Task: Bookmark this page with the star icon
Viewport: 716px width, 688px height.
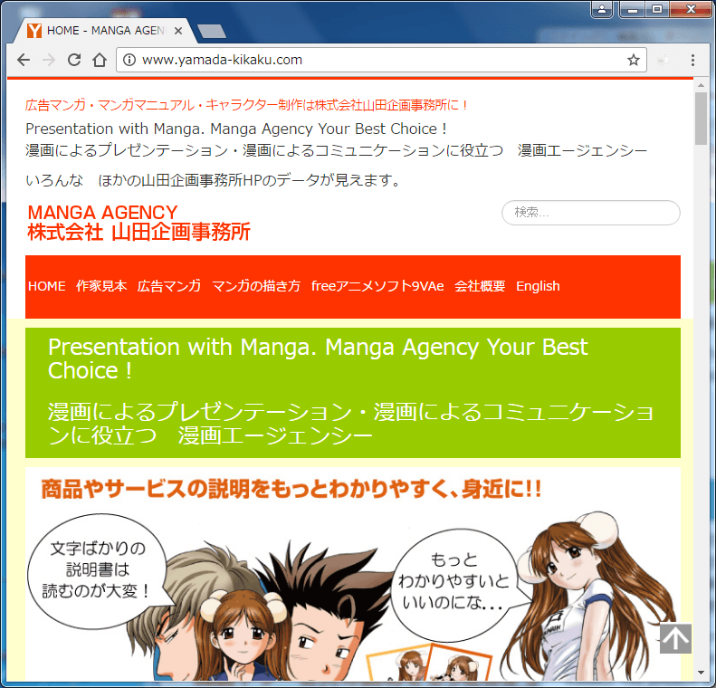Action: 634,60
